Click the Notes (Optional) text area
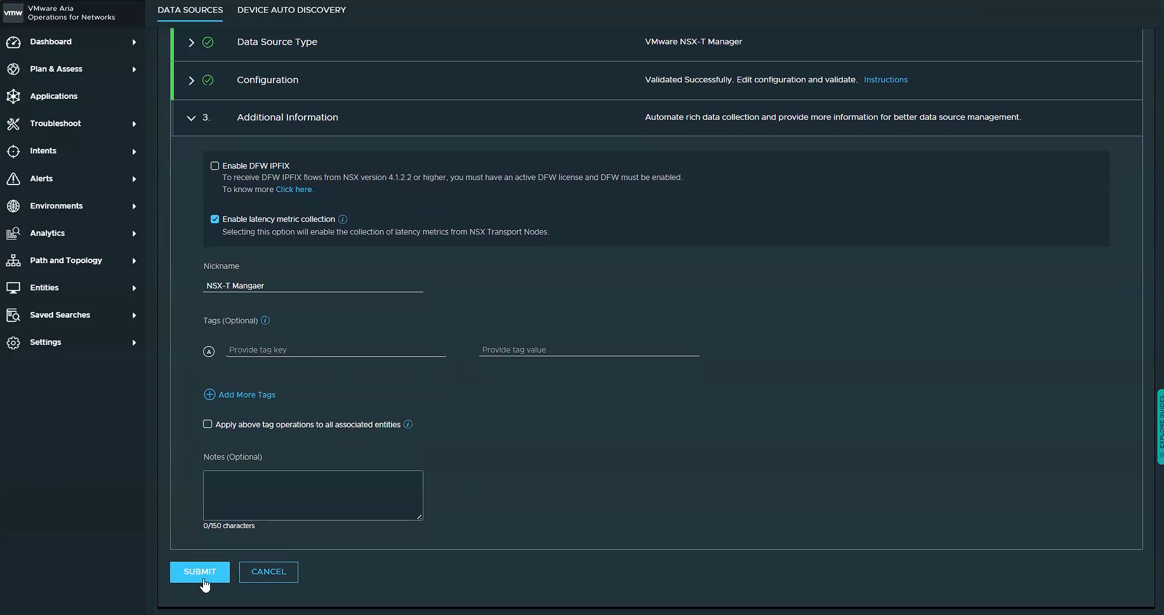Image resolution: width=1164 pixels, height=615 pixels. click(313, 495)
